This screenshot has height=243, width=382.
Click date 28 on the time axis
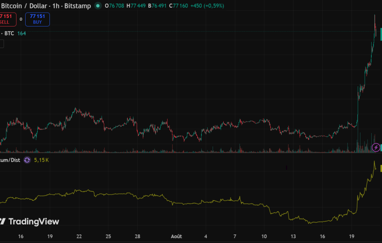pos(138,236)
